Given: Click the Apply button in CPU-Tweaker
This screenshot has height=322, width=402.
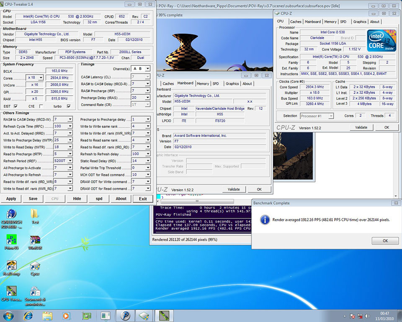Looking at the screenshot, I should (x=11, y=199).
